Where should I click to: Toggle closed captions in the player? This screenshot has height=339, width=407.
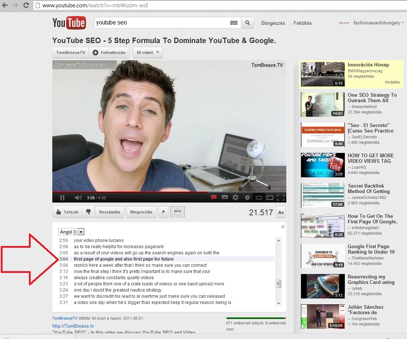pos(225,198)
